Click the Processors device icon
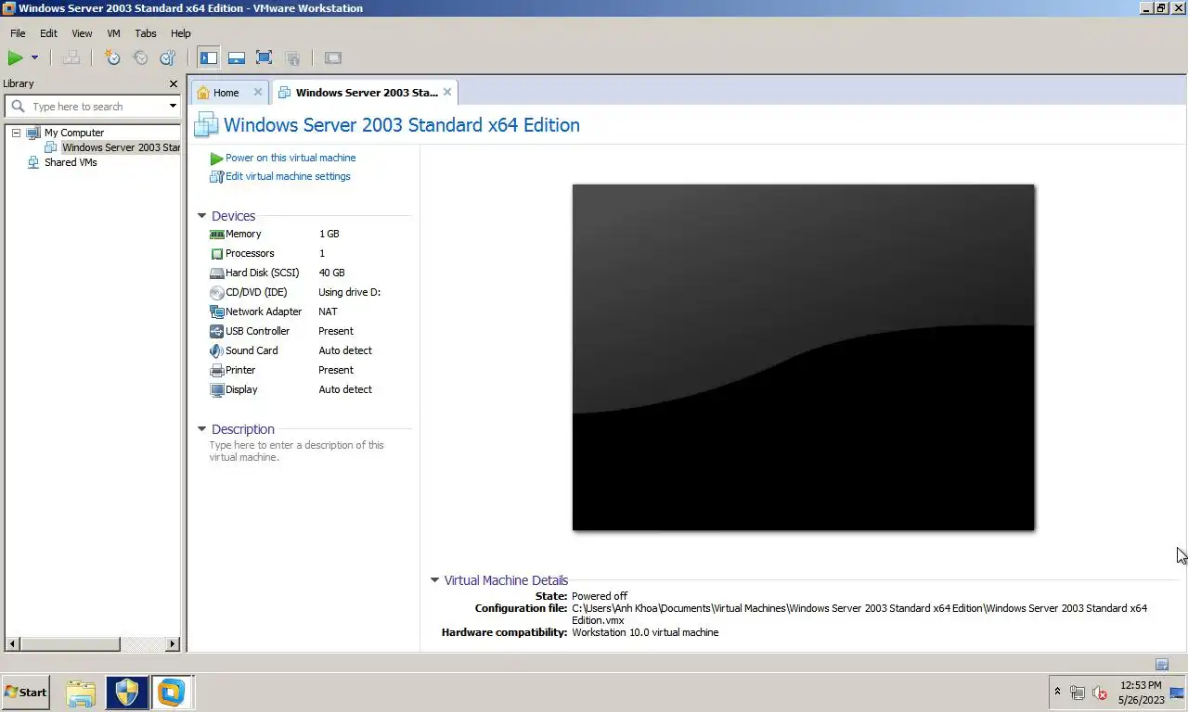1188x712 pixels. 217,254
